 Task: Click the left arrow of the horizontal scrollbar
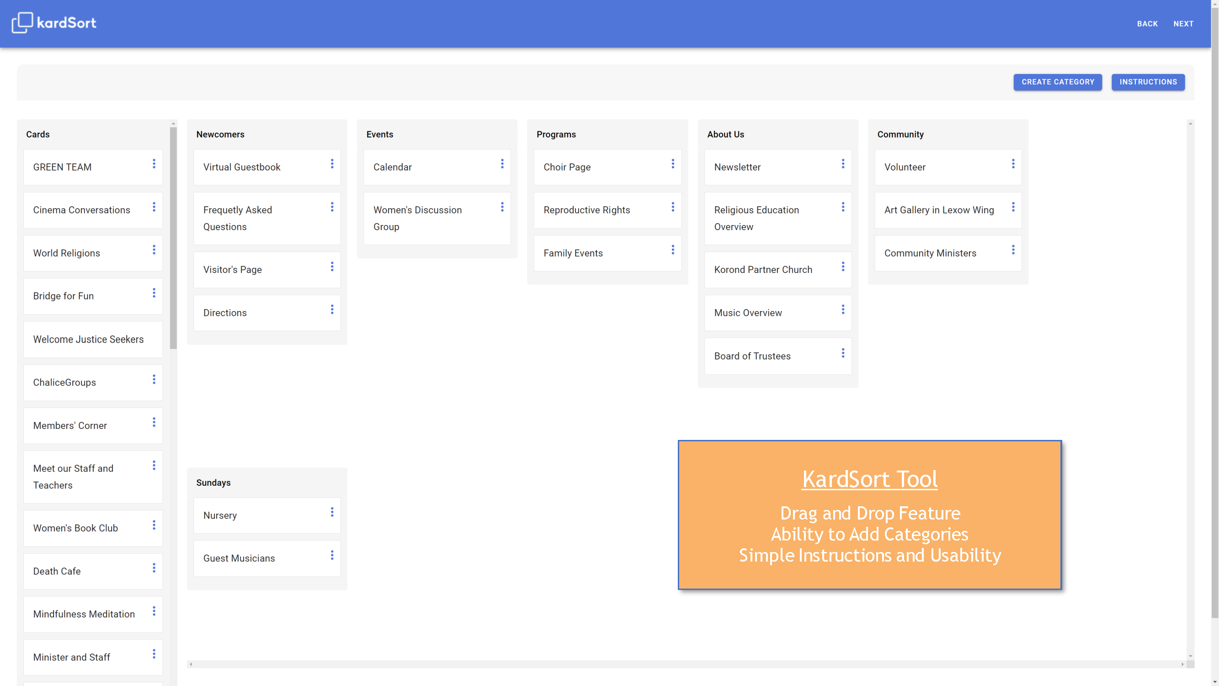pos(191,664)
